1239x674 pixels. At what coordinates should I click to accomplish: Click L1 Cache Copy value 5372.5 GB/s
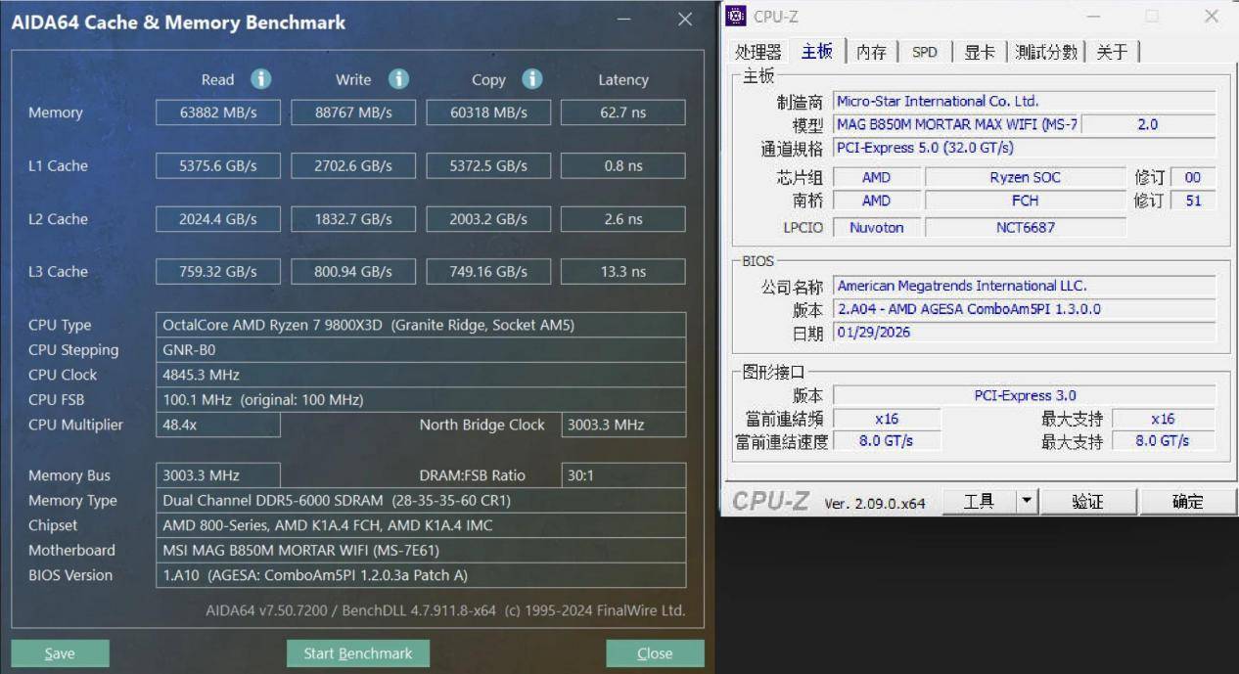[x=488, y=166]
